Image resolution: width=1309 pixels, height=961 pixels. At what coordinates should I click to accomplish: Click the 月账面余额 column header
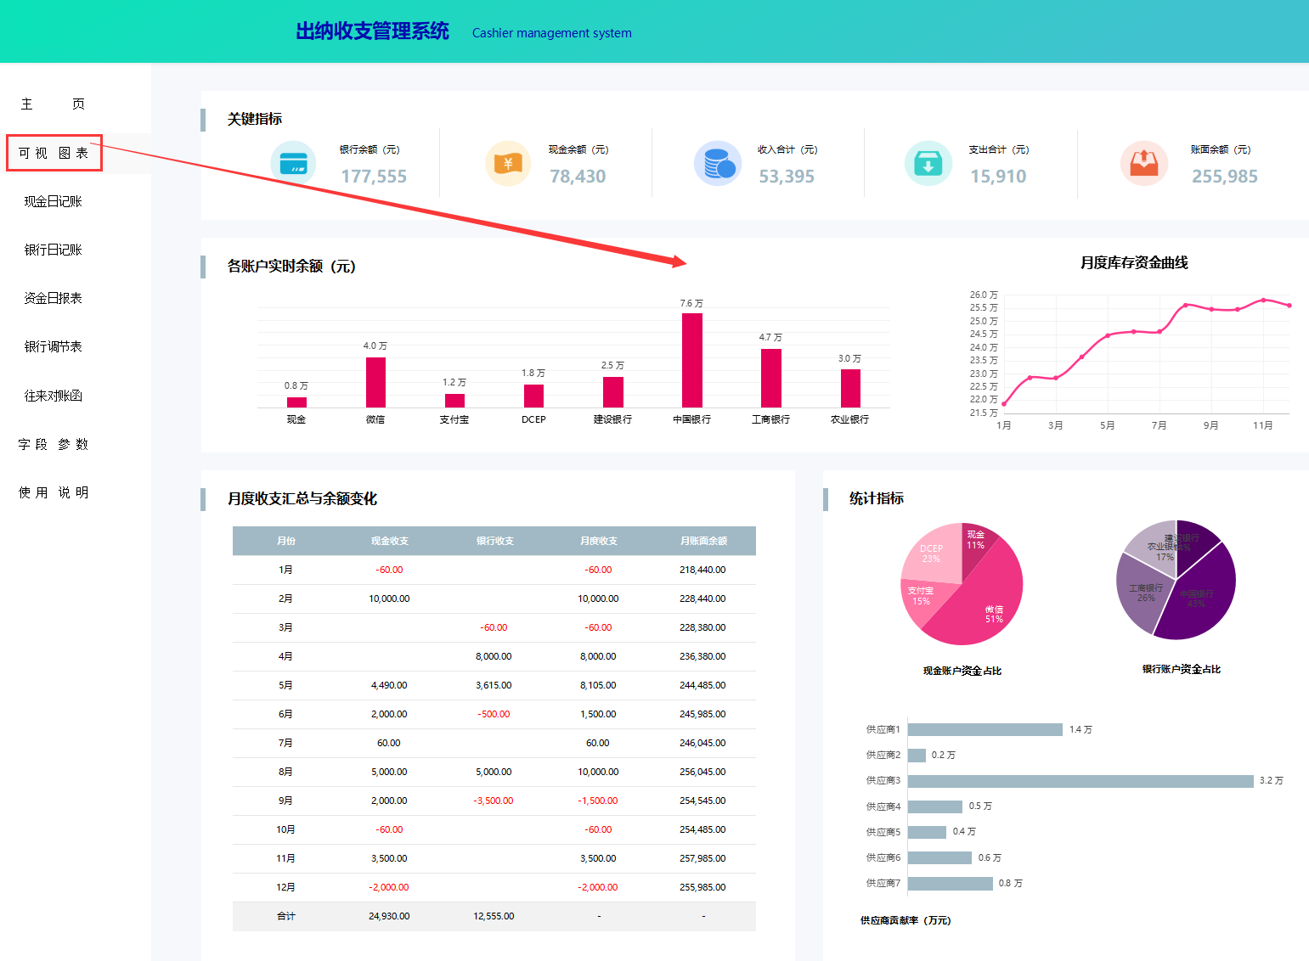[703, 541]
